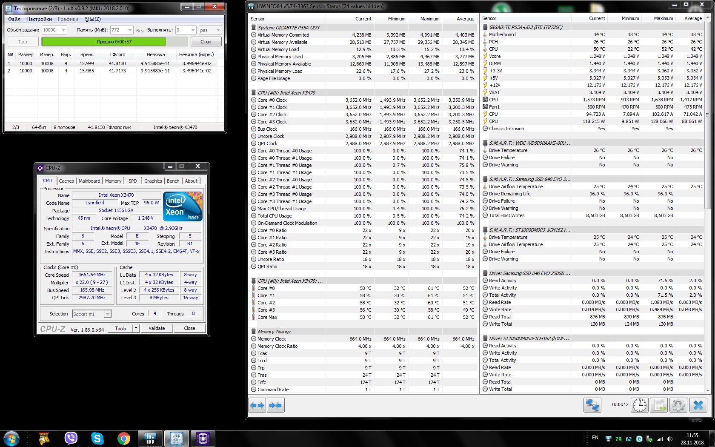715x447 pixels.
Task: Launch Google Chrome from the taskbar
Action: pyautogui.click(x=124, y=438)
